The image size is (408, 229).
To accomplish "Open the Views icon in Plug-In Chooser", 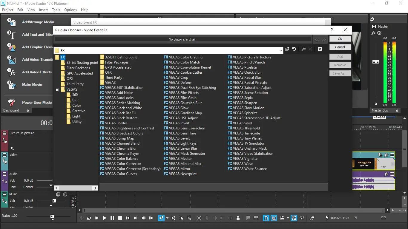I will pyautogui.click(x=320, y=49).
